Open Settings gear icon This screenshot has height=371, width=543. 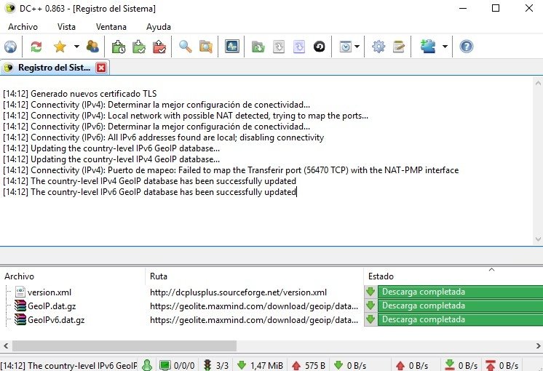[378, 47]
